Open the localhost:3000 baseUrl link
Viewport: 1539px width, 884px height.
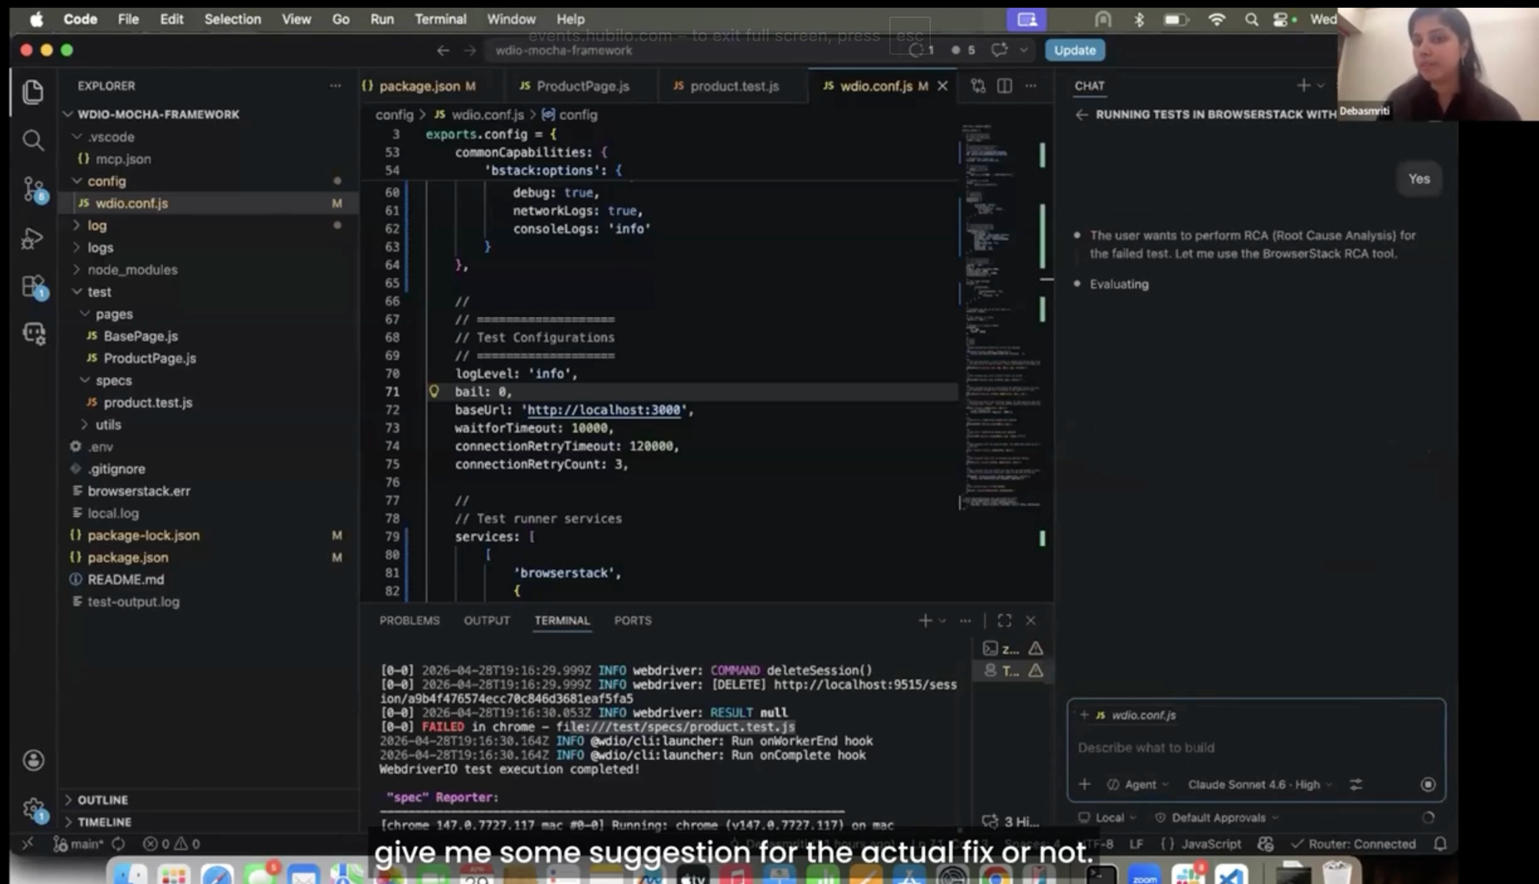click(x=603, y=410)
